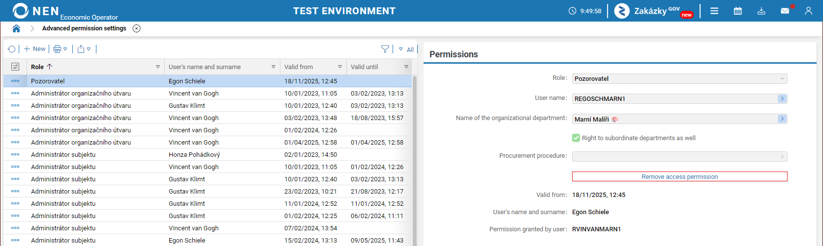823x246 pixels.
Task: Close the Advanced permission settings breadcrumb
Action: (x=137, y=28)
